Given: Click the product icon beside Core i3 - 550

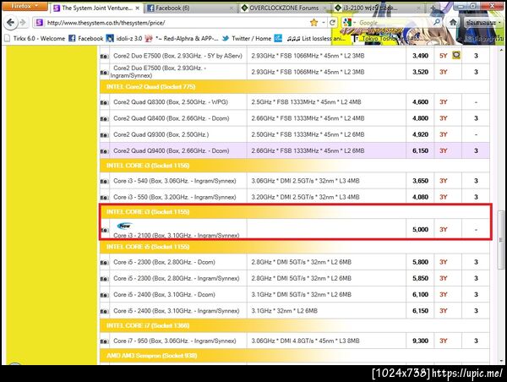Looking at the screenshot, I should (104, 197).
